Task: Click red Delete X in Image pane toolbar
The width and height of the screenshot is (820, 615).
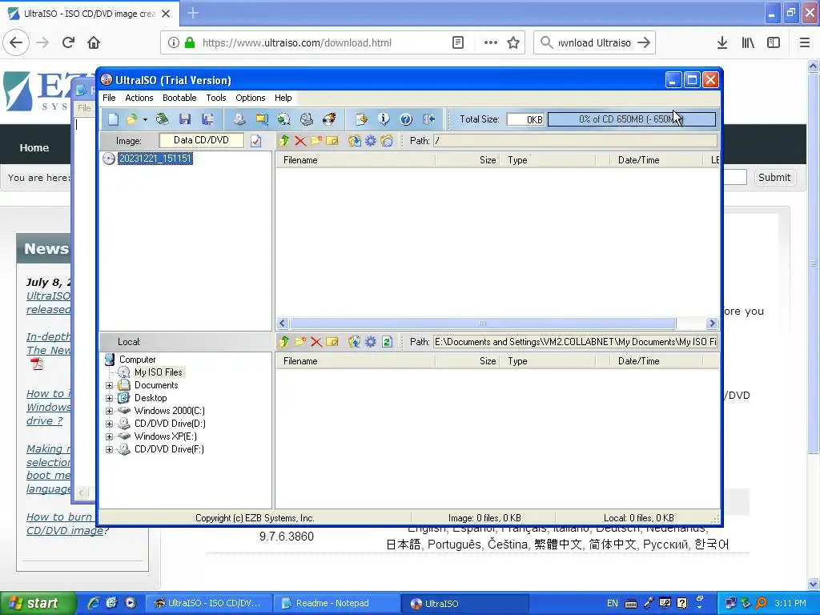Action: point(300,141)
